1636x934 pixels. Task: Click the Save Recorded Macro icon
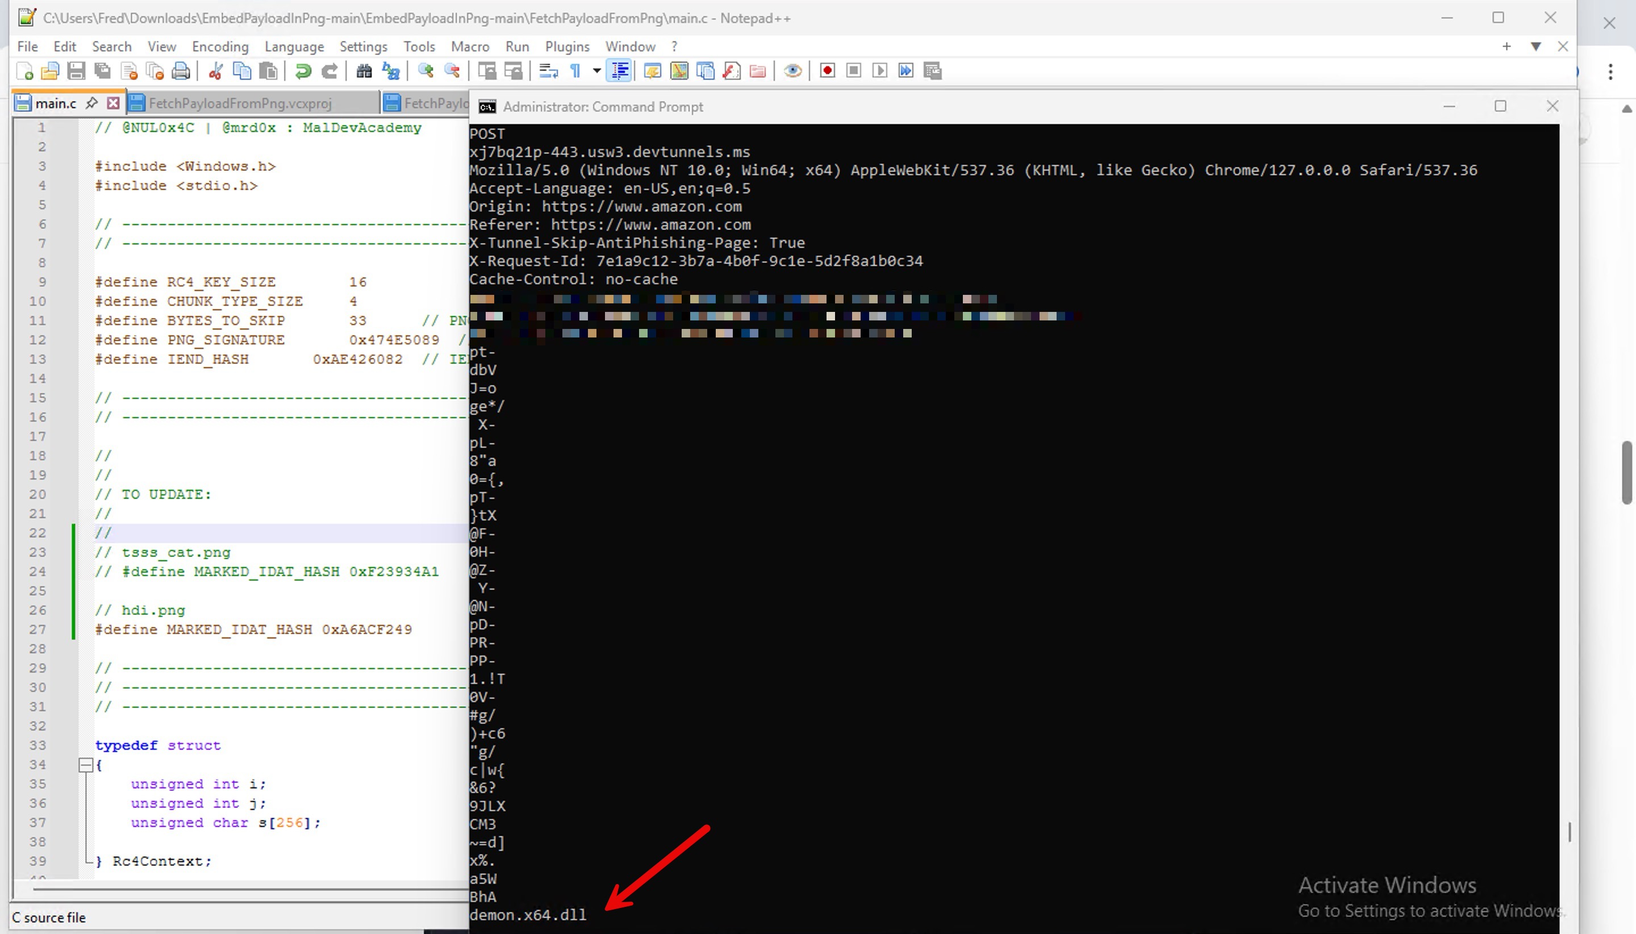(933, 70)
